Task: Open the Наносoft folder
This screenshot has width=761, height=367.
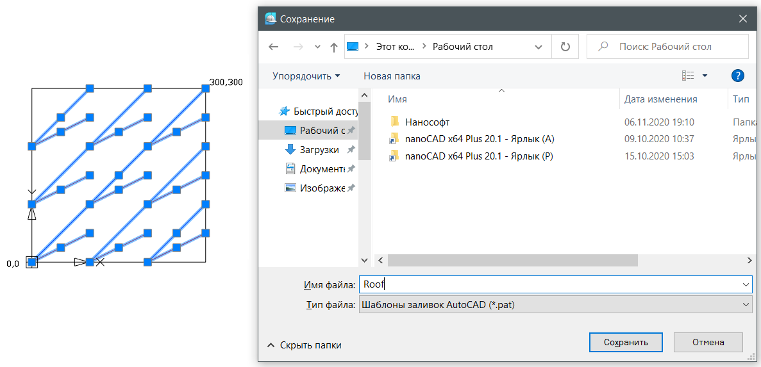Action: 427,122
